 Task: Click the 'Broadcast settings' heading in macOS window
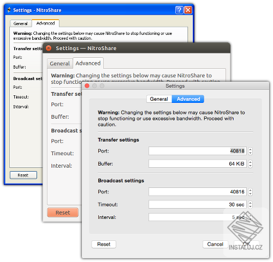coord(121,181)
